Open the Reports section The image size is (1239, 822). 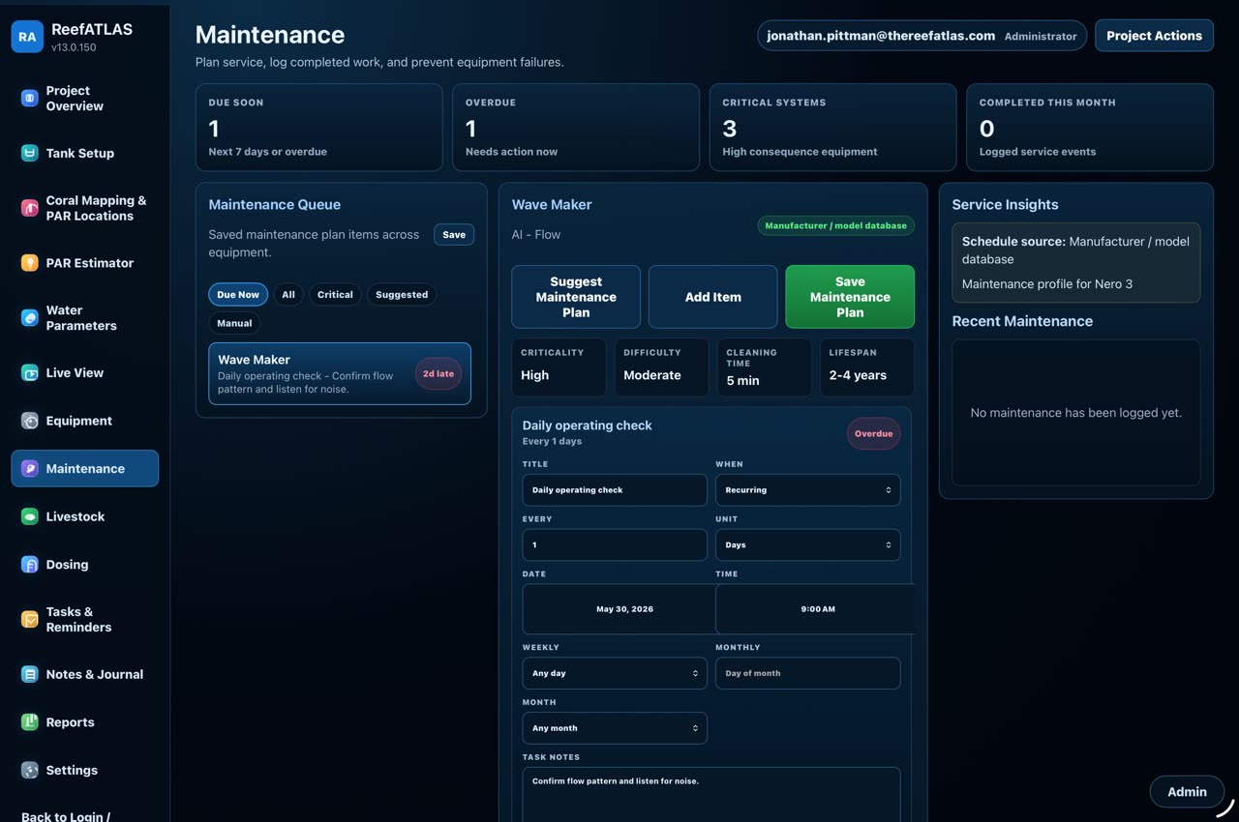(x=85, y=722)
